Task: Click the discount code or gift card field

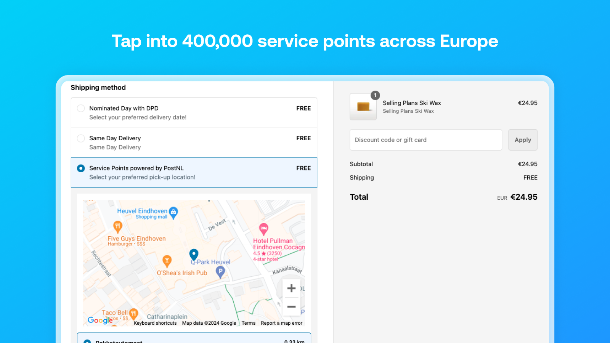Action: pyautogui.click(x=426, y=140)
